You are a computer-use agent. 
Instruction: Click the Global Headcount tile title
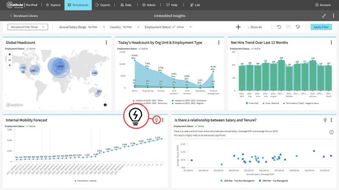pos(20,43)
